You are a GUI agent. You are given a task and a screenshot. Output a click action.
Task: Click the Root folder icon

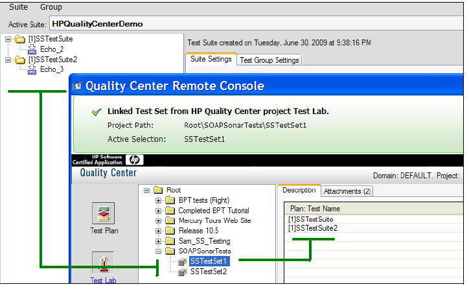pos(158,190)
